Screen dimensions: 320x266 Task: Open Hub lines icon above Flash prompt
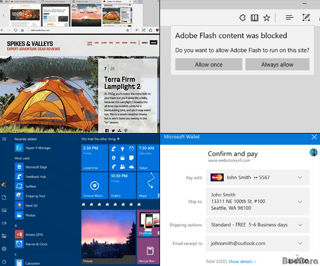tap(290, 18)
